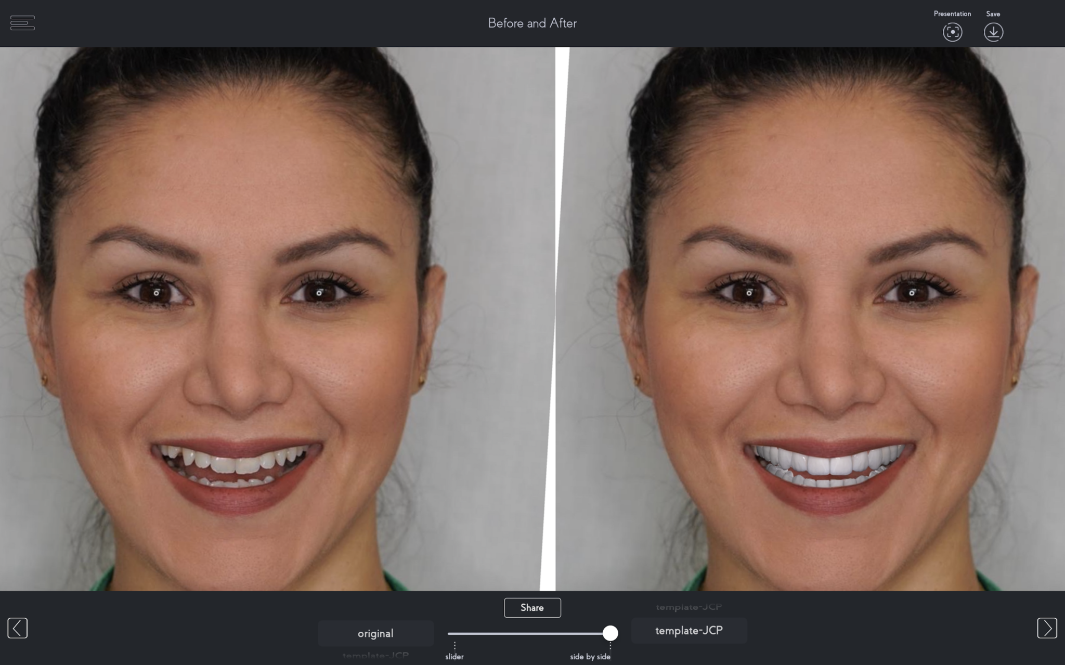Click the Before and After title
Screen dimensions: 1065x665
click(x=532, y=23)
